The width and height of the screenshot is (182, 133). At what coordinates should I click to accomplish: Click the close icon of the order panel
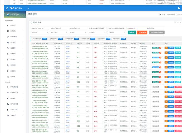(x=181, y=22)
